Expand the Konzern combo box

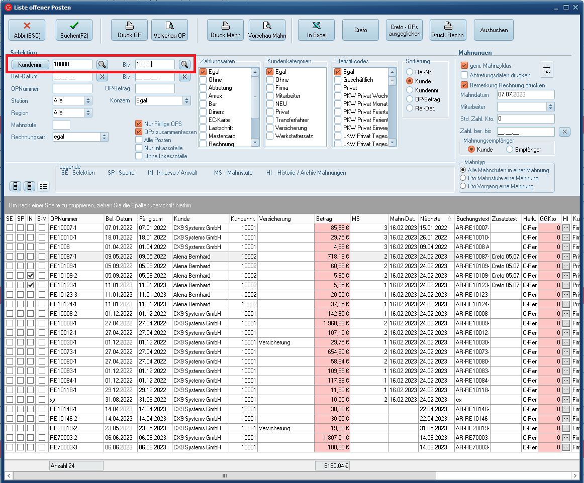click(x=187, y=100)
